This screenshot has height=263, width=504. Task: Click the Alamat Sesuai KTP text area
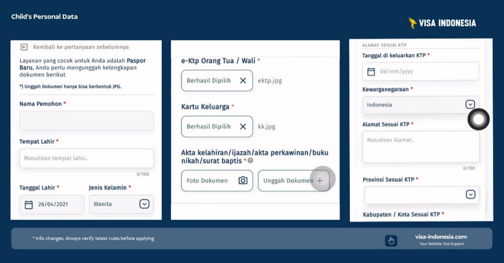[x=421, y=147]
